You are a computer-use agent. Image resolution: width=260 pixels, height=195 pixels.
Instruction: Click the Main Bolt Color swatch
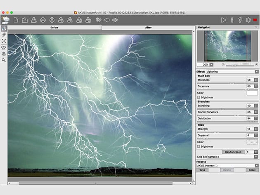[252, 93]
